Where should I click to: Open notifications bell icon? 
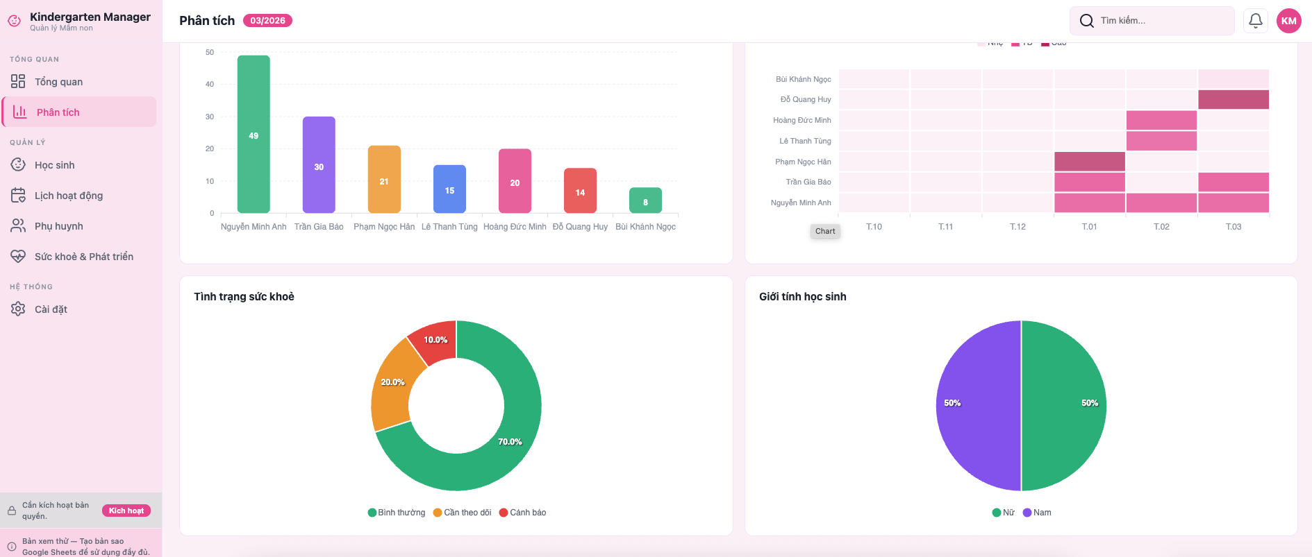pyautogui.click(x=1255, y=21)
